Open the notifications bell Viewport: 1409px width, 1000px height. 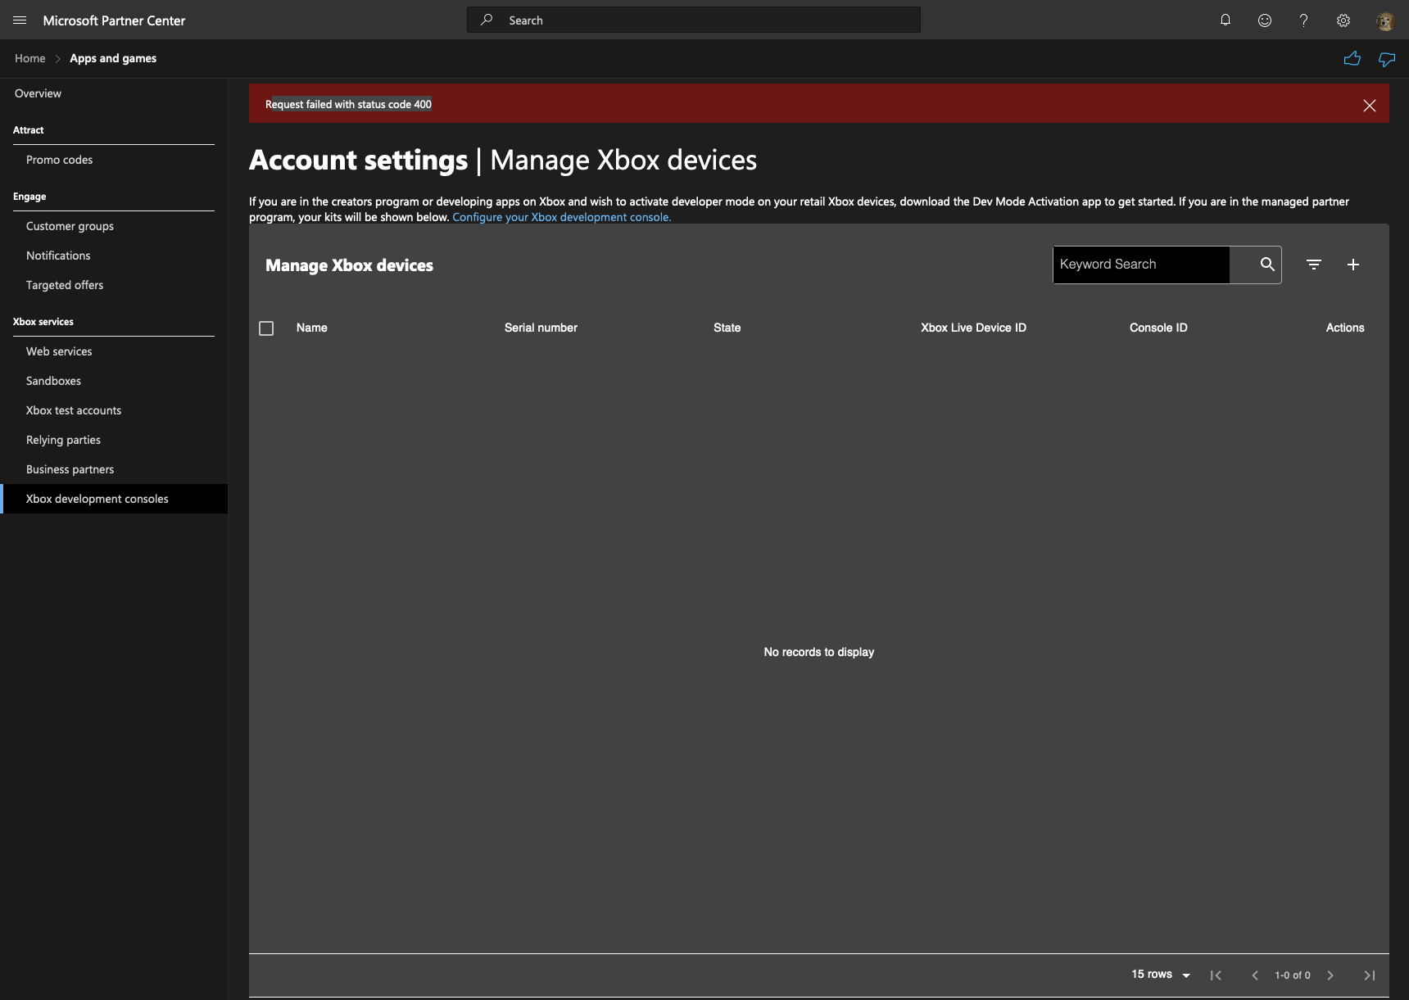tap(1226, 20)
